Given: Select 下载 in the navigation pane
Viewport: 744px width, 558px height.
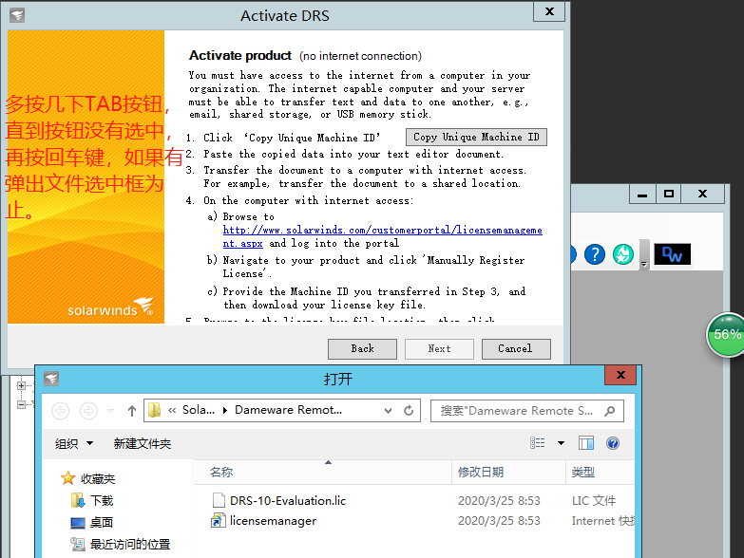Looking at the screenshot, I should 102,501.
